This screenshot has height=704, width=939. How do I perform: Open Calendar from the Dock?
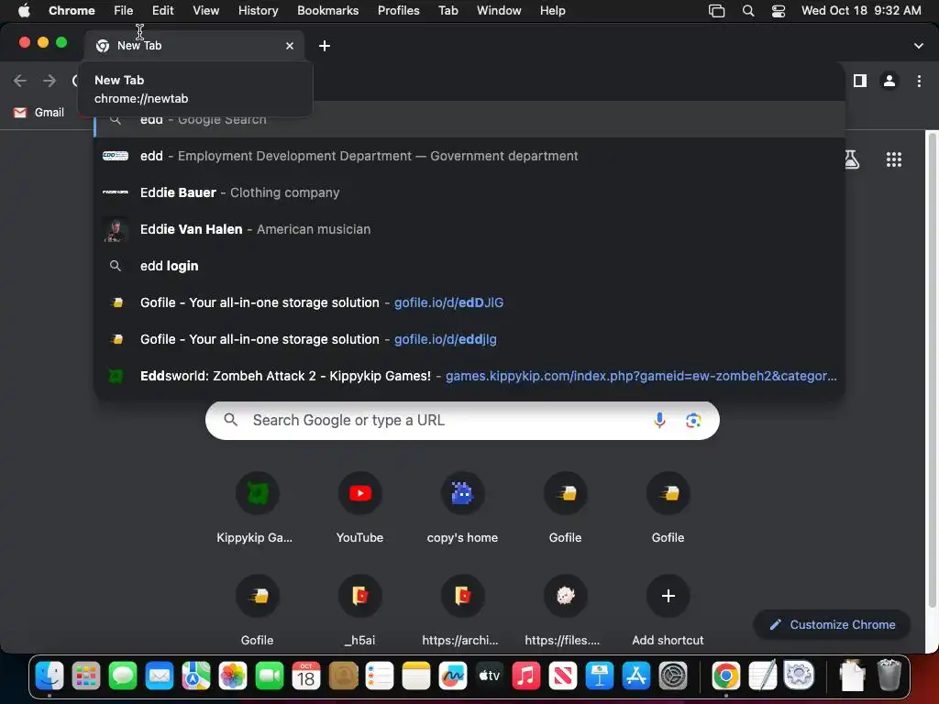point(306,676)
